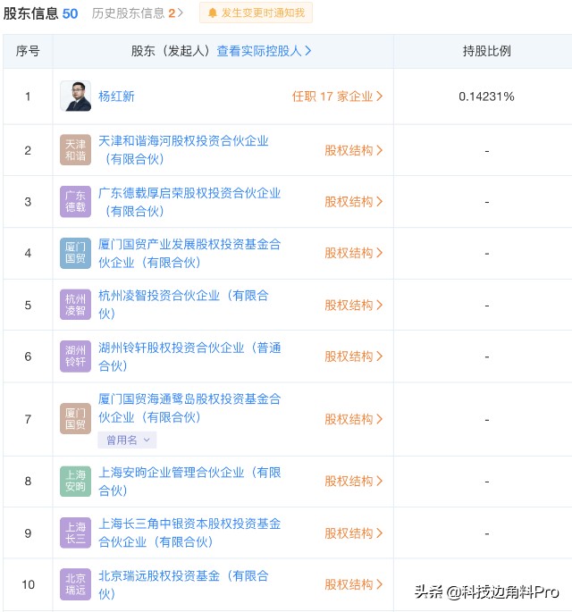Image resolution: width=572 pixels, height=612 pixels.
Task: Click 杨红新's profile photo
Action: (75, 96)
